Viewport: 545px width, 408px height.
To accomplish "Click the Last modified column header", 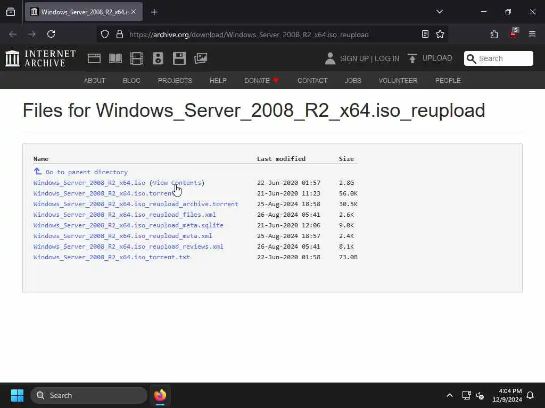I will coord(281,159).
